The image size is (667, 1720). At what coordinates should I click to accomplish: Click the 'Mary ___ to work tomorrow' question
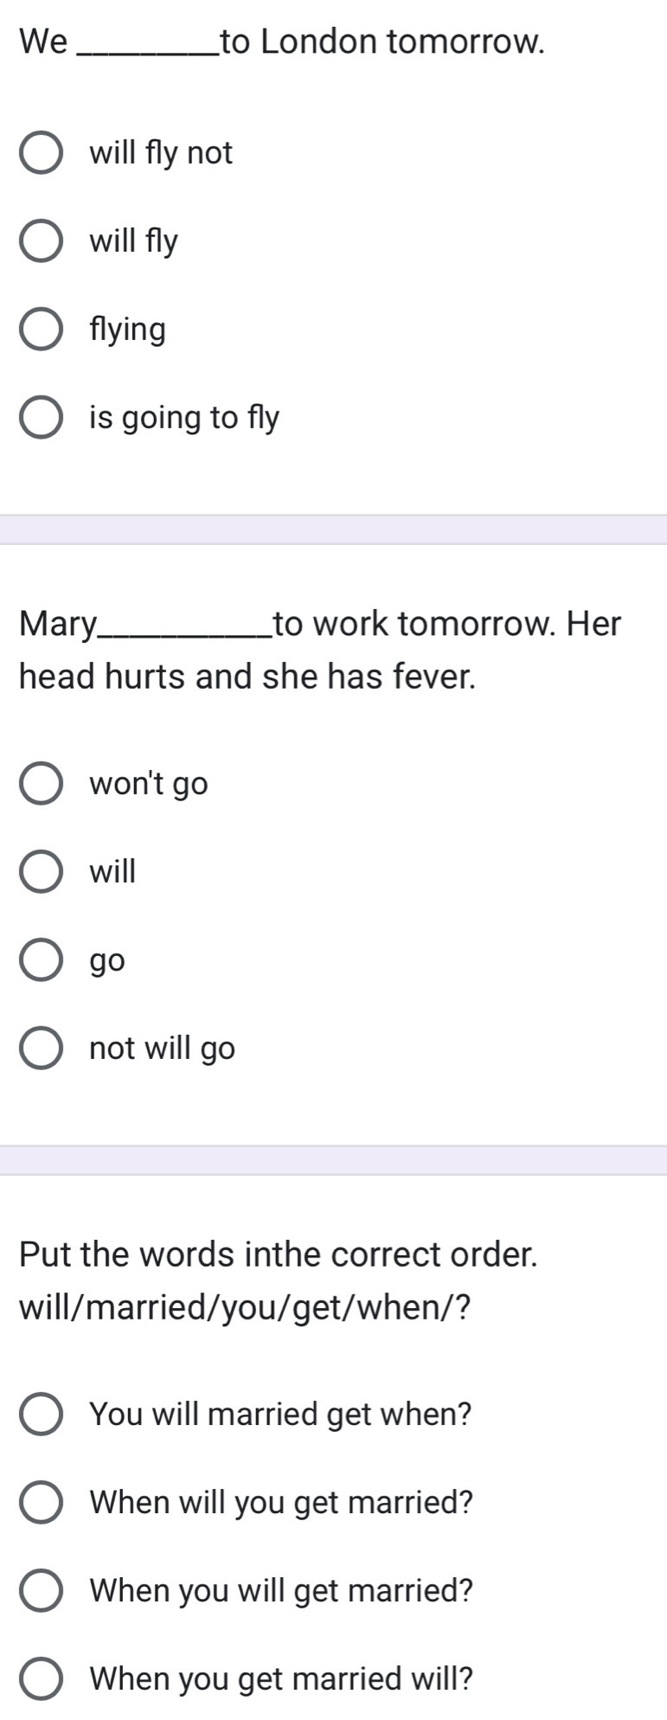[320, 650]
